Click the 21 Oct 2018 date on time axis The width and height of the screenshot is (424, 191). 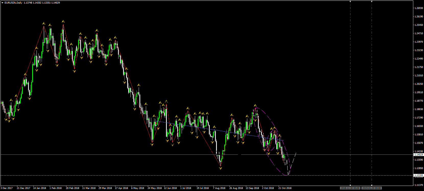pos(285,188)
